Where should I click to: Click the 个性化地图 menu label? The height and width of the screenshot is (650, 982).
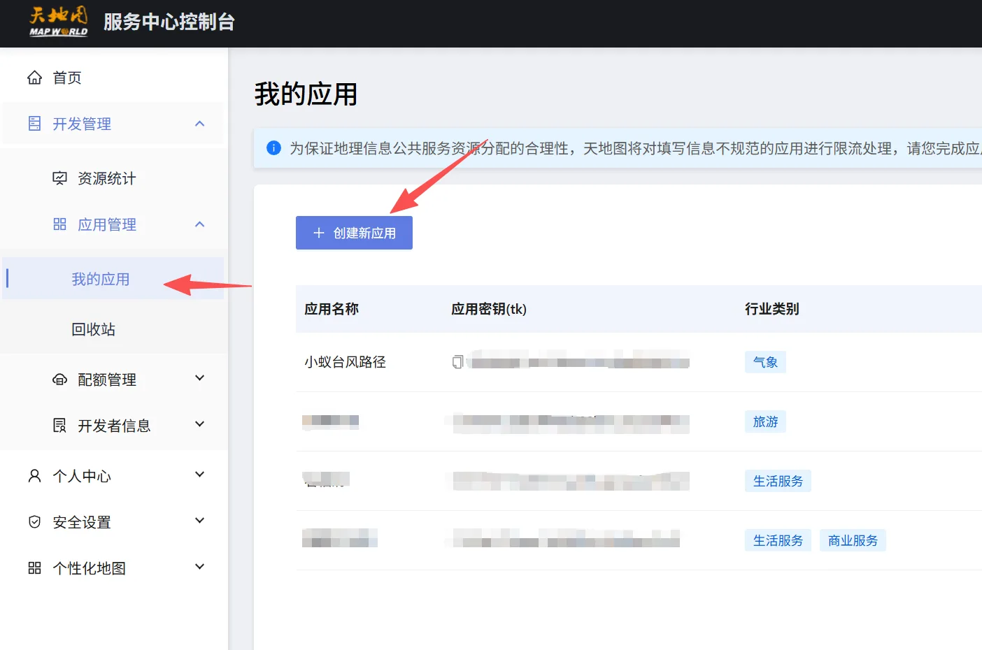90,568
